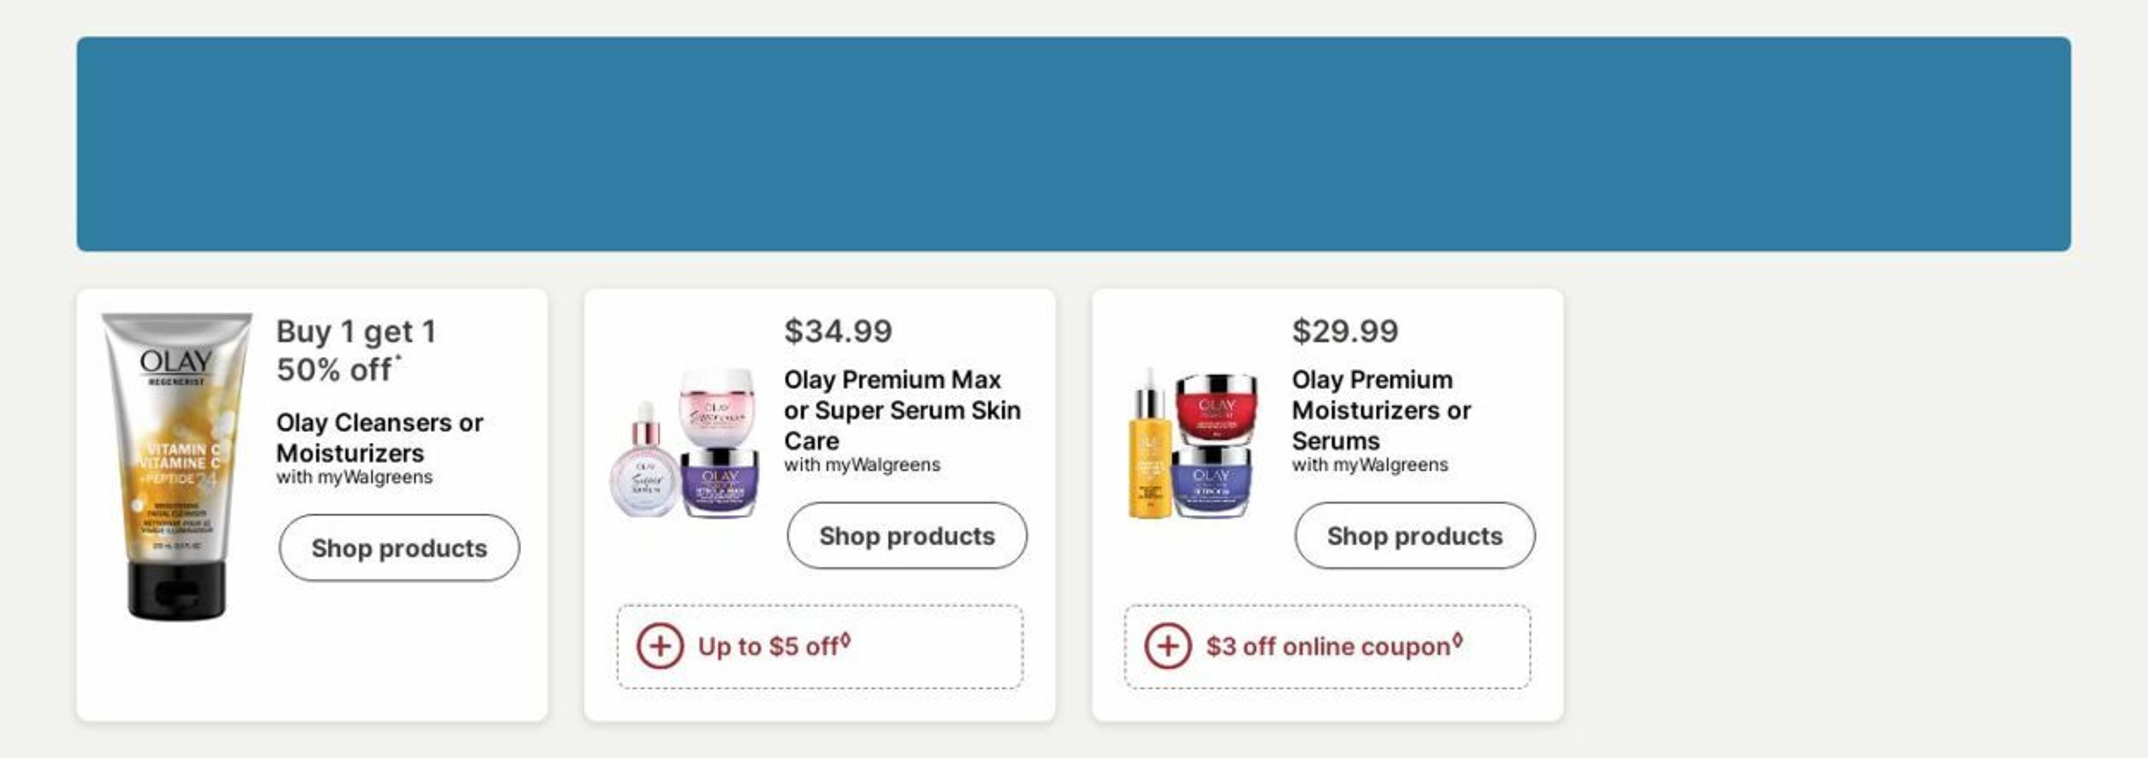This screenshot has height=758, width=2148.
Task: Shop products for Olay Cleansers or Moisturizers
Action: coord(399,548)
